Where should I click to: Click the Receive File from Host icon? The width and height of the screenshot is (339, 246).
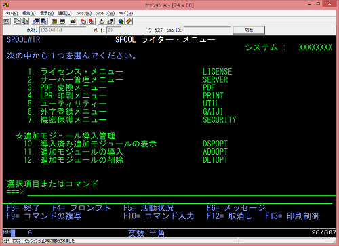point(43,21)
